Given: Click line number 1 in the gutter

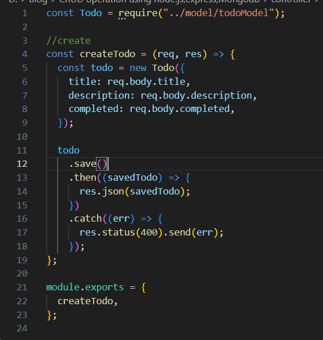Looking at the screenshot, I should click(25, 13).
